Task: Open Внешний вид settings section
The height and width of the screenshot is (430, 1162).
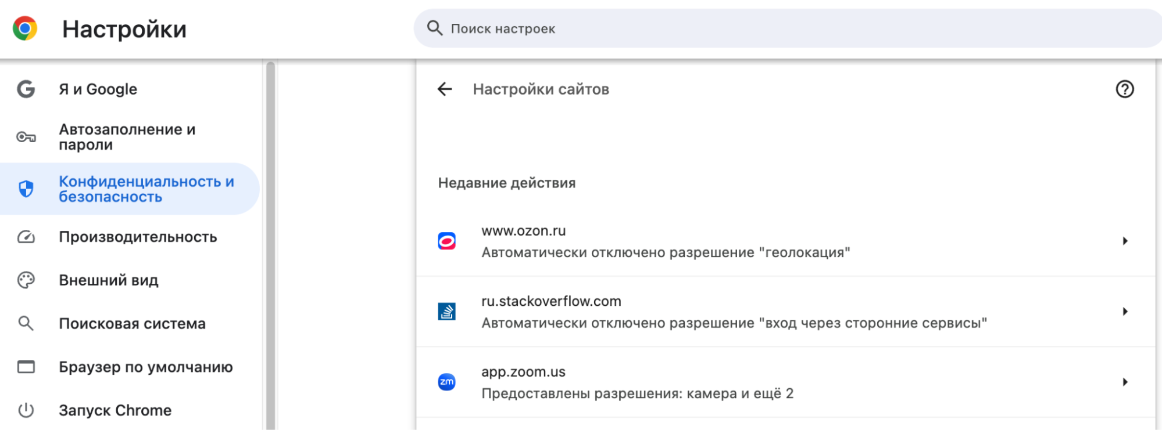Action: coord(108,280)
